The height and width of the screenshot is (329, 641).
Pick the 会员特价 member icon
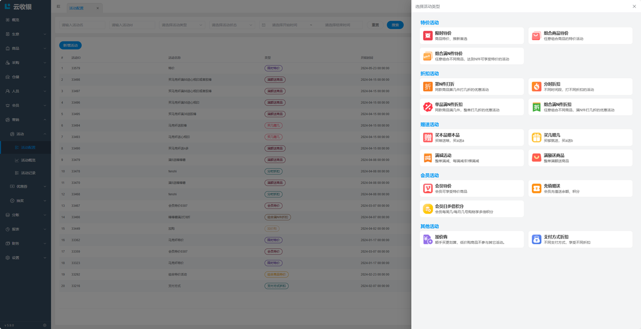[428, 188]
